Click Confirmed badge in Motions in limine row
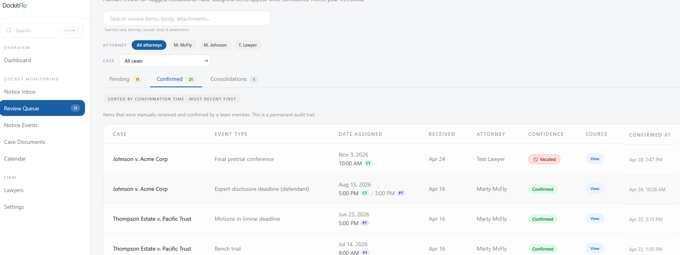This screenshot has height=255, width=680. [x=543, y=219]
